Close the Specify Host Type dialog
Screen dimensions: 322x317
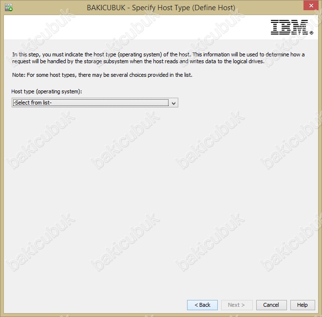(x=311, y=6)
